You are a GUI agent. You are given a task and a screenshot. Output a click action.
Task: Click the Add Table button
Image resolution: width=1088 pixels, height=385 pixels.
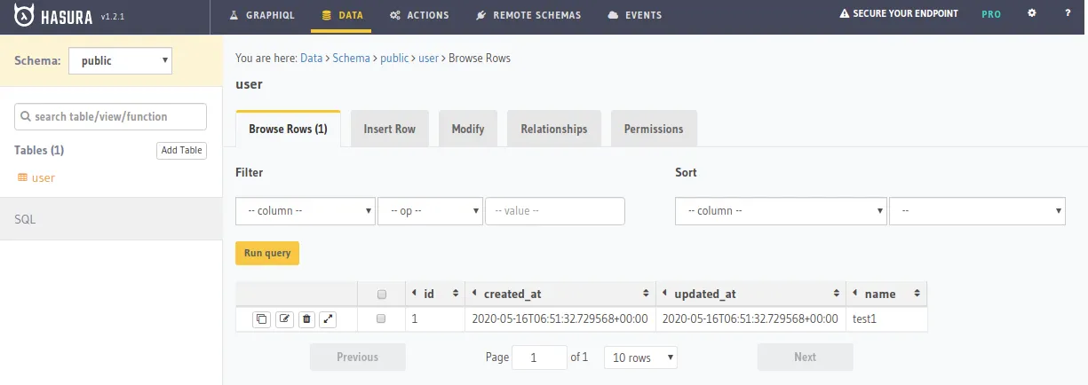click(x=181, y=151)
